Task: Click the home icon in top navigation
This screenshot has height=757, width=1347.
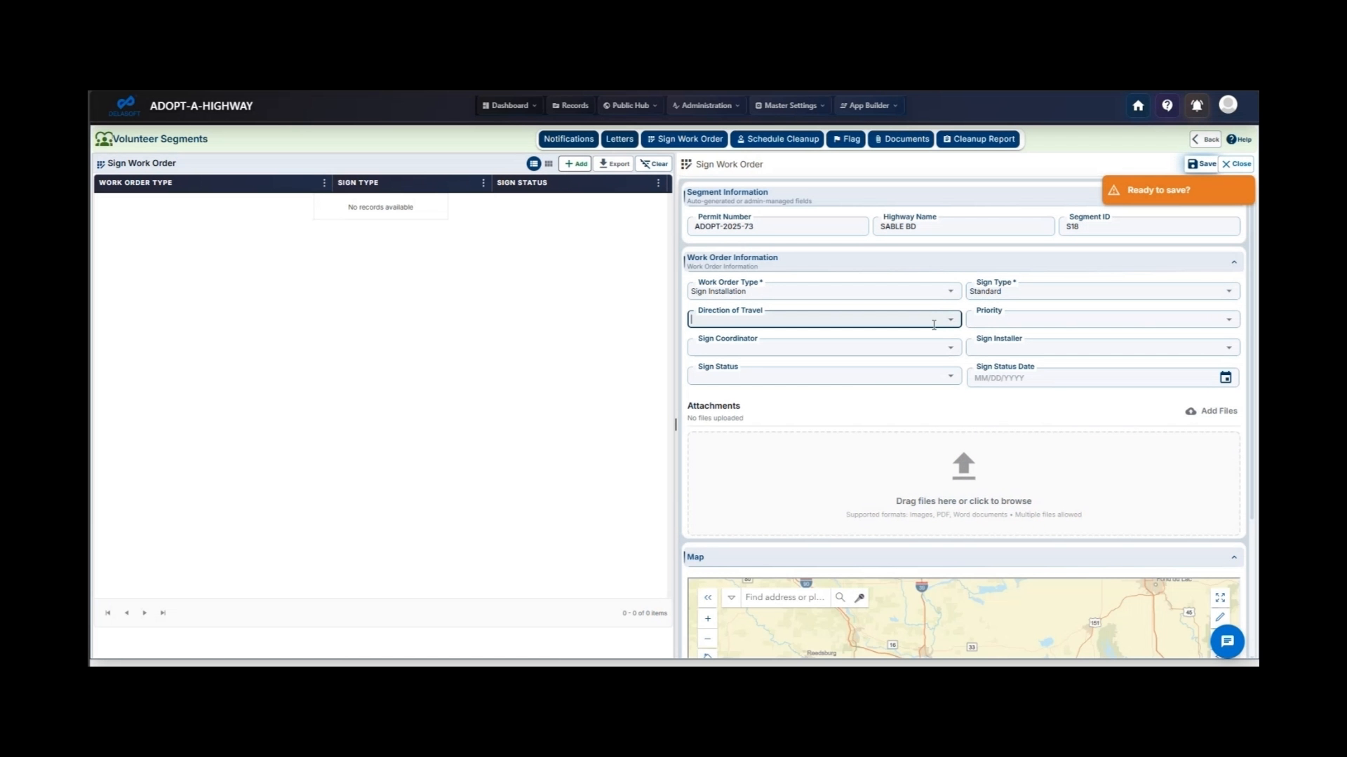Action: tap(1138, 105)
